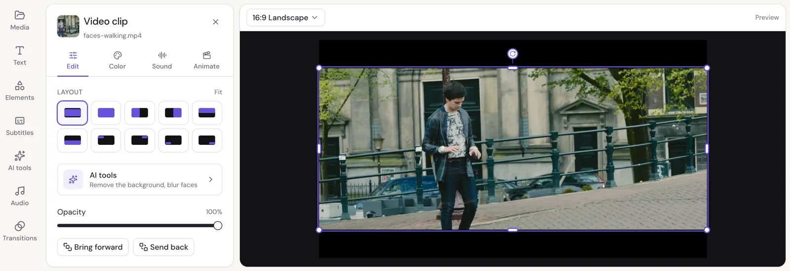The image size is (790, 271).
Task: Click the Send back button
Action: [163, 247]
